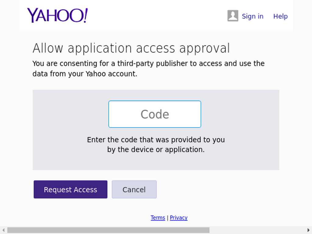Open the Sign in link
Image resolution: width=312 pixels, height=234 pixels.
click(x=253, y=16)
